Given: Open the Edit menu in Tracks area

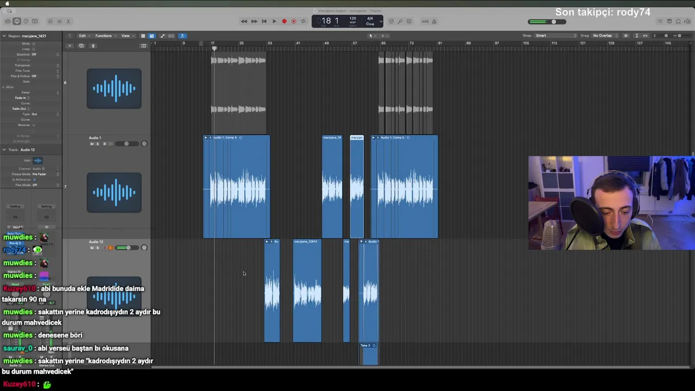Looking at the screenshot, I should point(84,36).
